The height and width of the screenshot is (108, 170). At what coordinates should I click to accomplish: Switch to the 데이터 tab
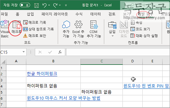(95, 14)
